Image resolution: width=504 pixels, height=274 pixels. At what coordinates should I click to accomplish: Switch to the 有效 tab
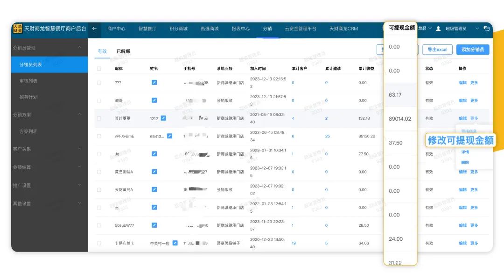pos(102,51)
